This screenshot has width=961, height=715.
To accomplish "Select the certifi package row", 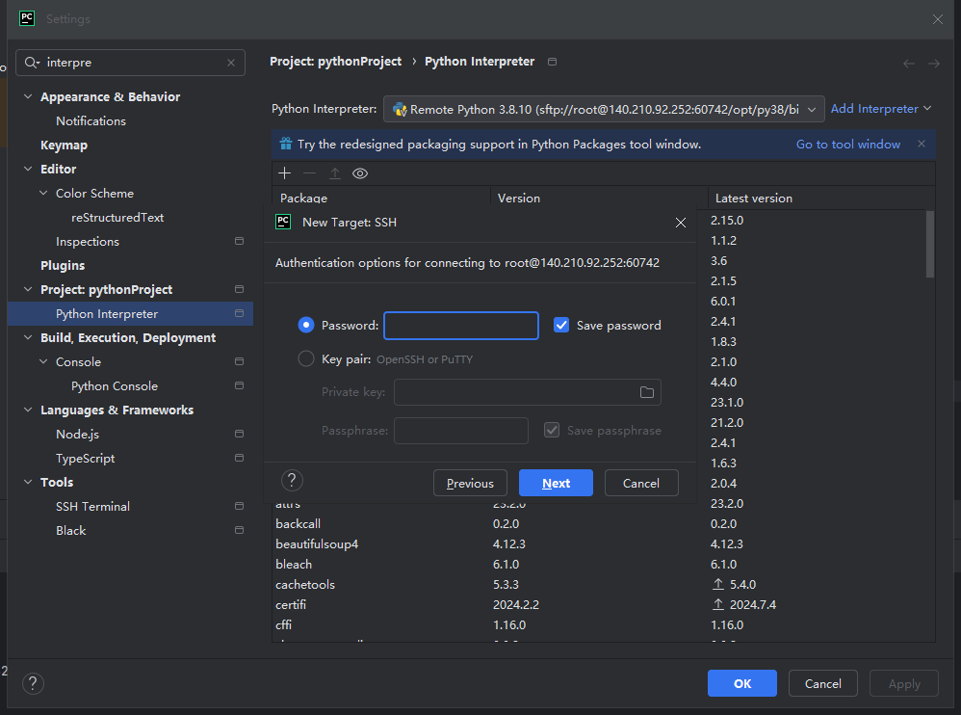I will tap(604, 604).
